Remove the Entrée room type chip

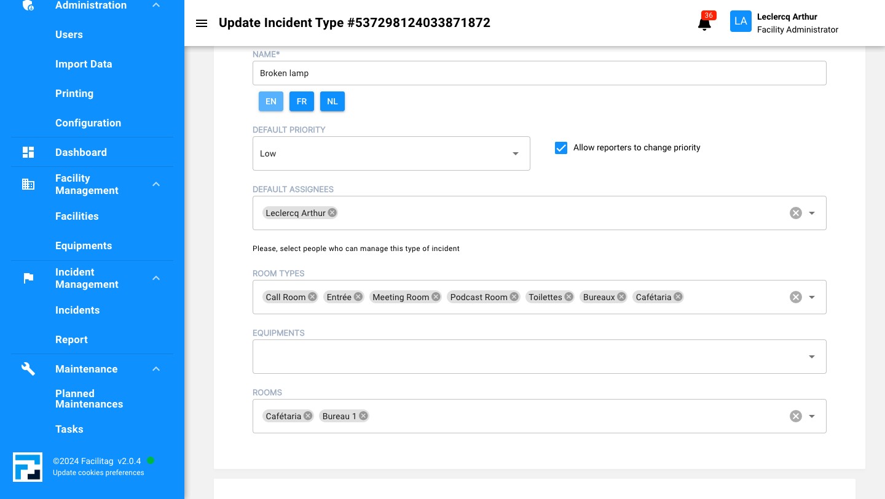tap(358, 296)
